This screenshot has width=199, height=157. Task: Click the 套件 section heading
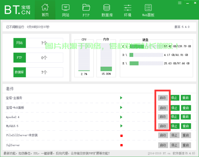pyautogui.click(x=10, y=89)
